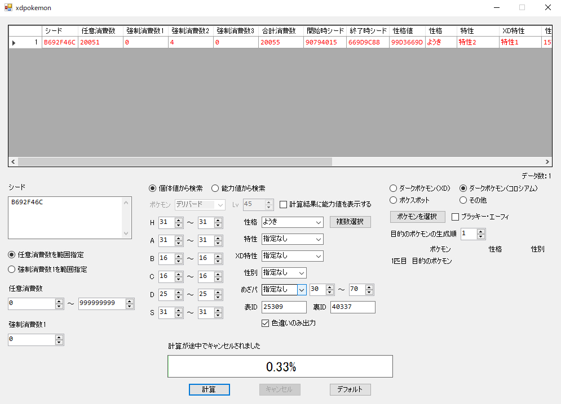The width and height of the screenshot is (561, 404).
Task: Increase 目的のポケモンの生成順 stepper
Action: (481, 232)
